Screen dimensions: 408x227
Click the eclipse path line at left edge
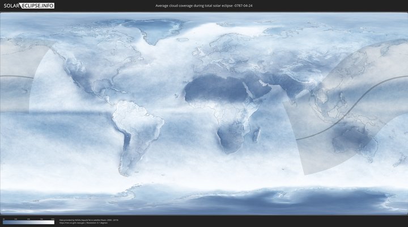pyautogui.click(x=14, y=76)
